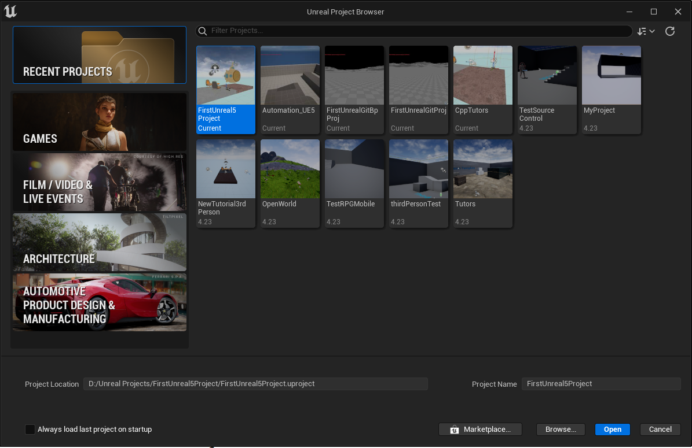Click the refresh projects icon
The height and width of the screenshot is (448, 692).
(x=670, y=31)
